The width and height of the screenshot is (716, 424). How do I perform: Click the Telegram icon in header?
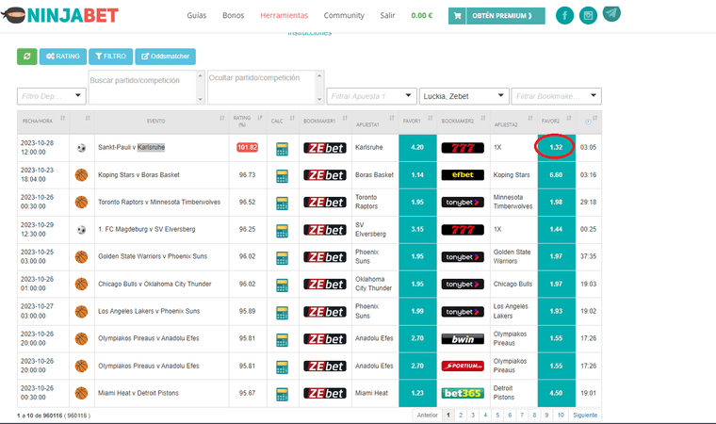click(x=611, y=14)
